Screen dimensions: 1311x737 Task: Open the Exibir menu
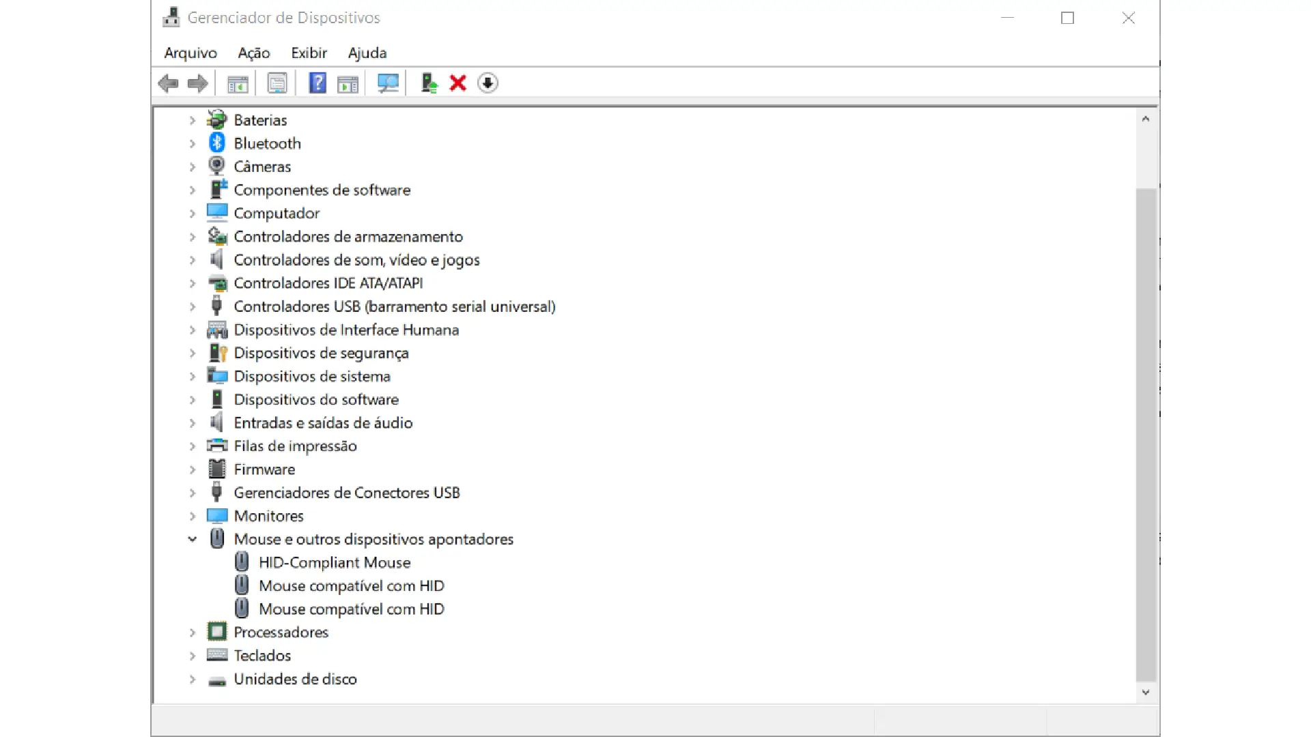(309, 53)
